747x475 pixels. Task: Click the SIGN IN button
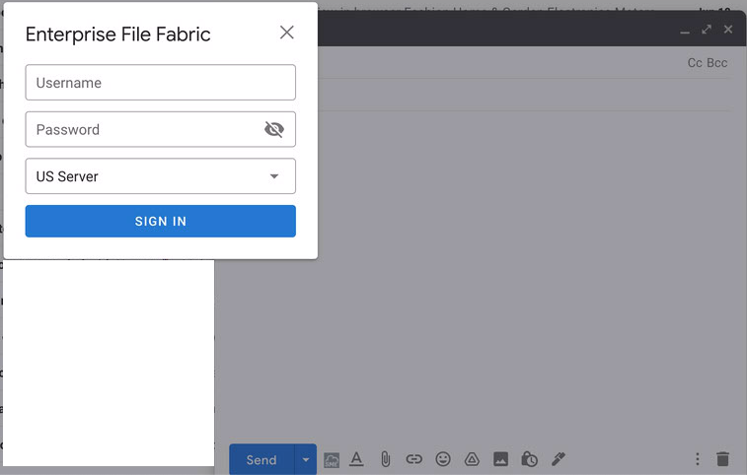click(161, 221)
